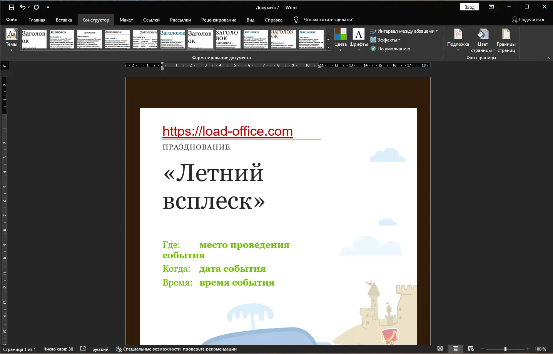Open the Файл menu
The height and width of the screenshot is (354, 553).
click(12, 20)
